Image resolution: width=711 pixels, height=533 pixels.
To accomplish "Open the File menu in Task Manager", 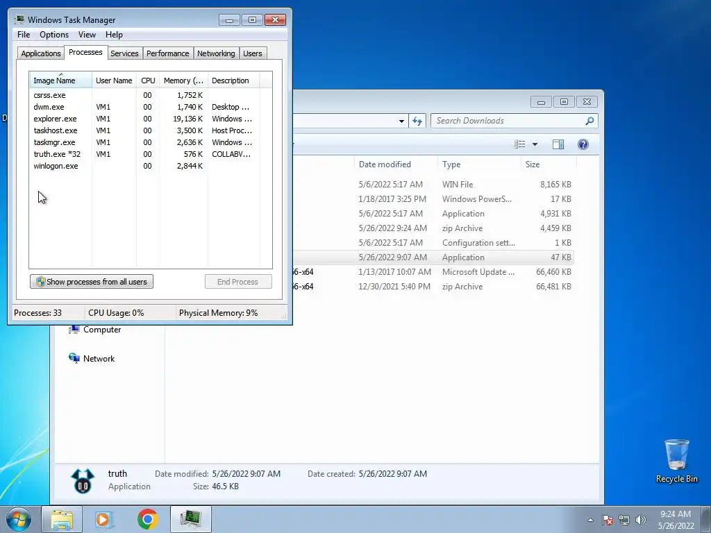I will click(24, 35).
